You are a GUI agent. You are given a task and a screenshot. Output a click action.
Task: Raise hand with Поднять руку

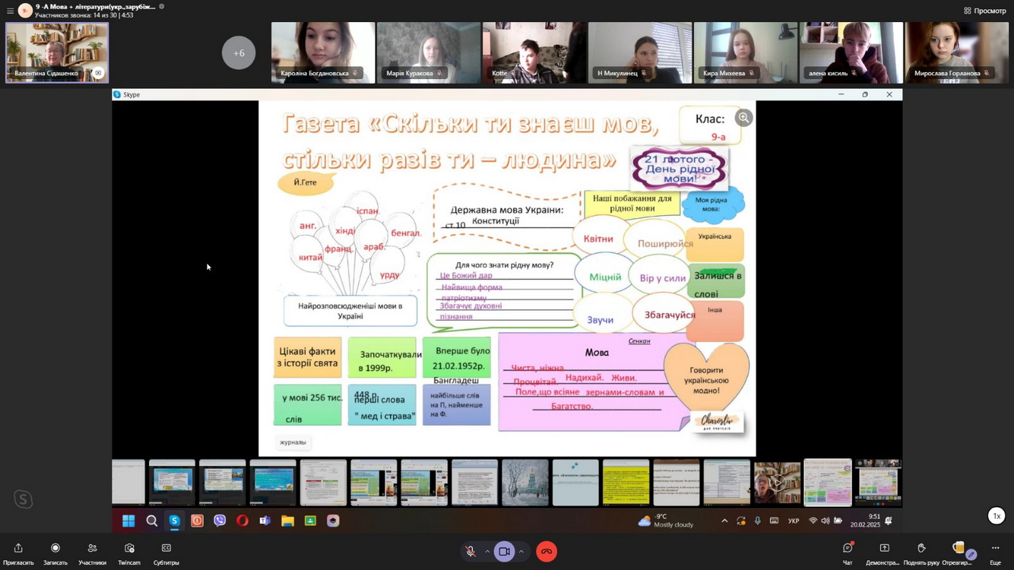[x=921, y=549]
